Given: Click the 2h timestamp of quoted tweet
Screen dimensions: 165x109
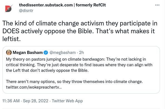Looking at the screenshot, I should coord(82,53).
